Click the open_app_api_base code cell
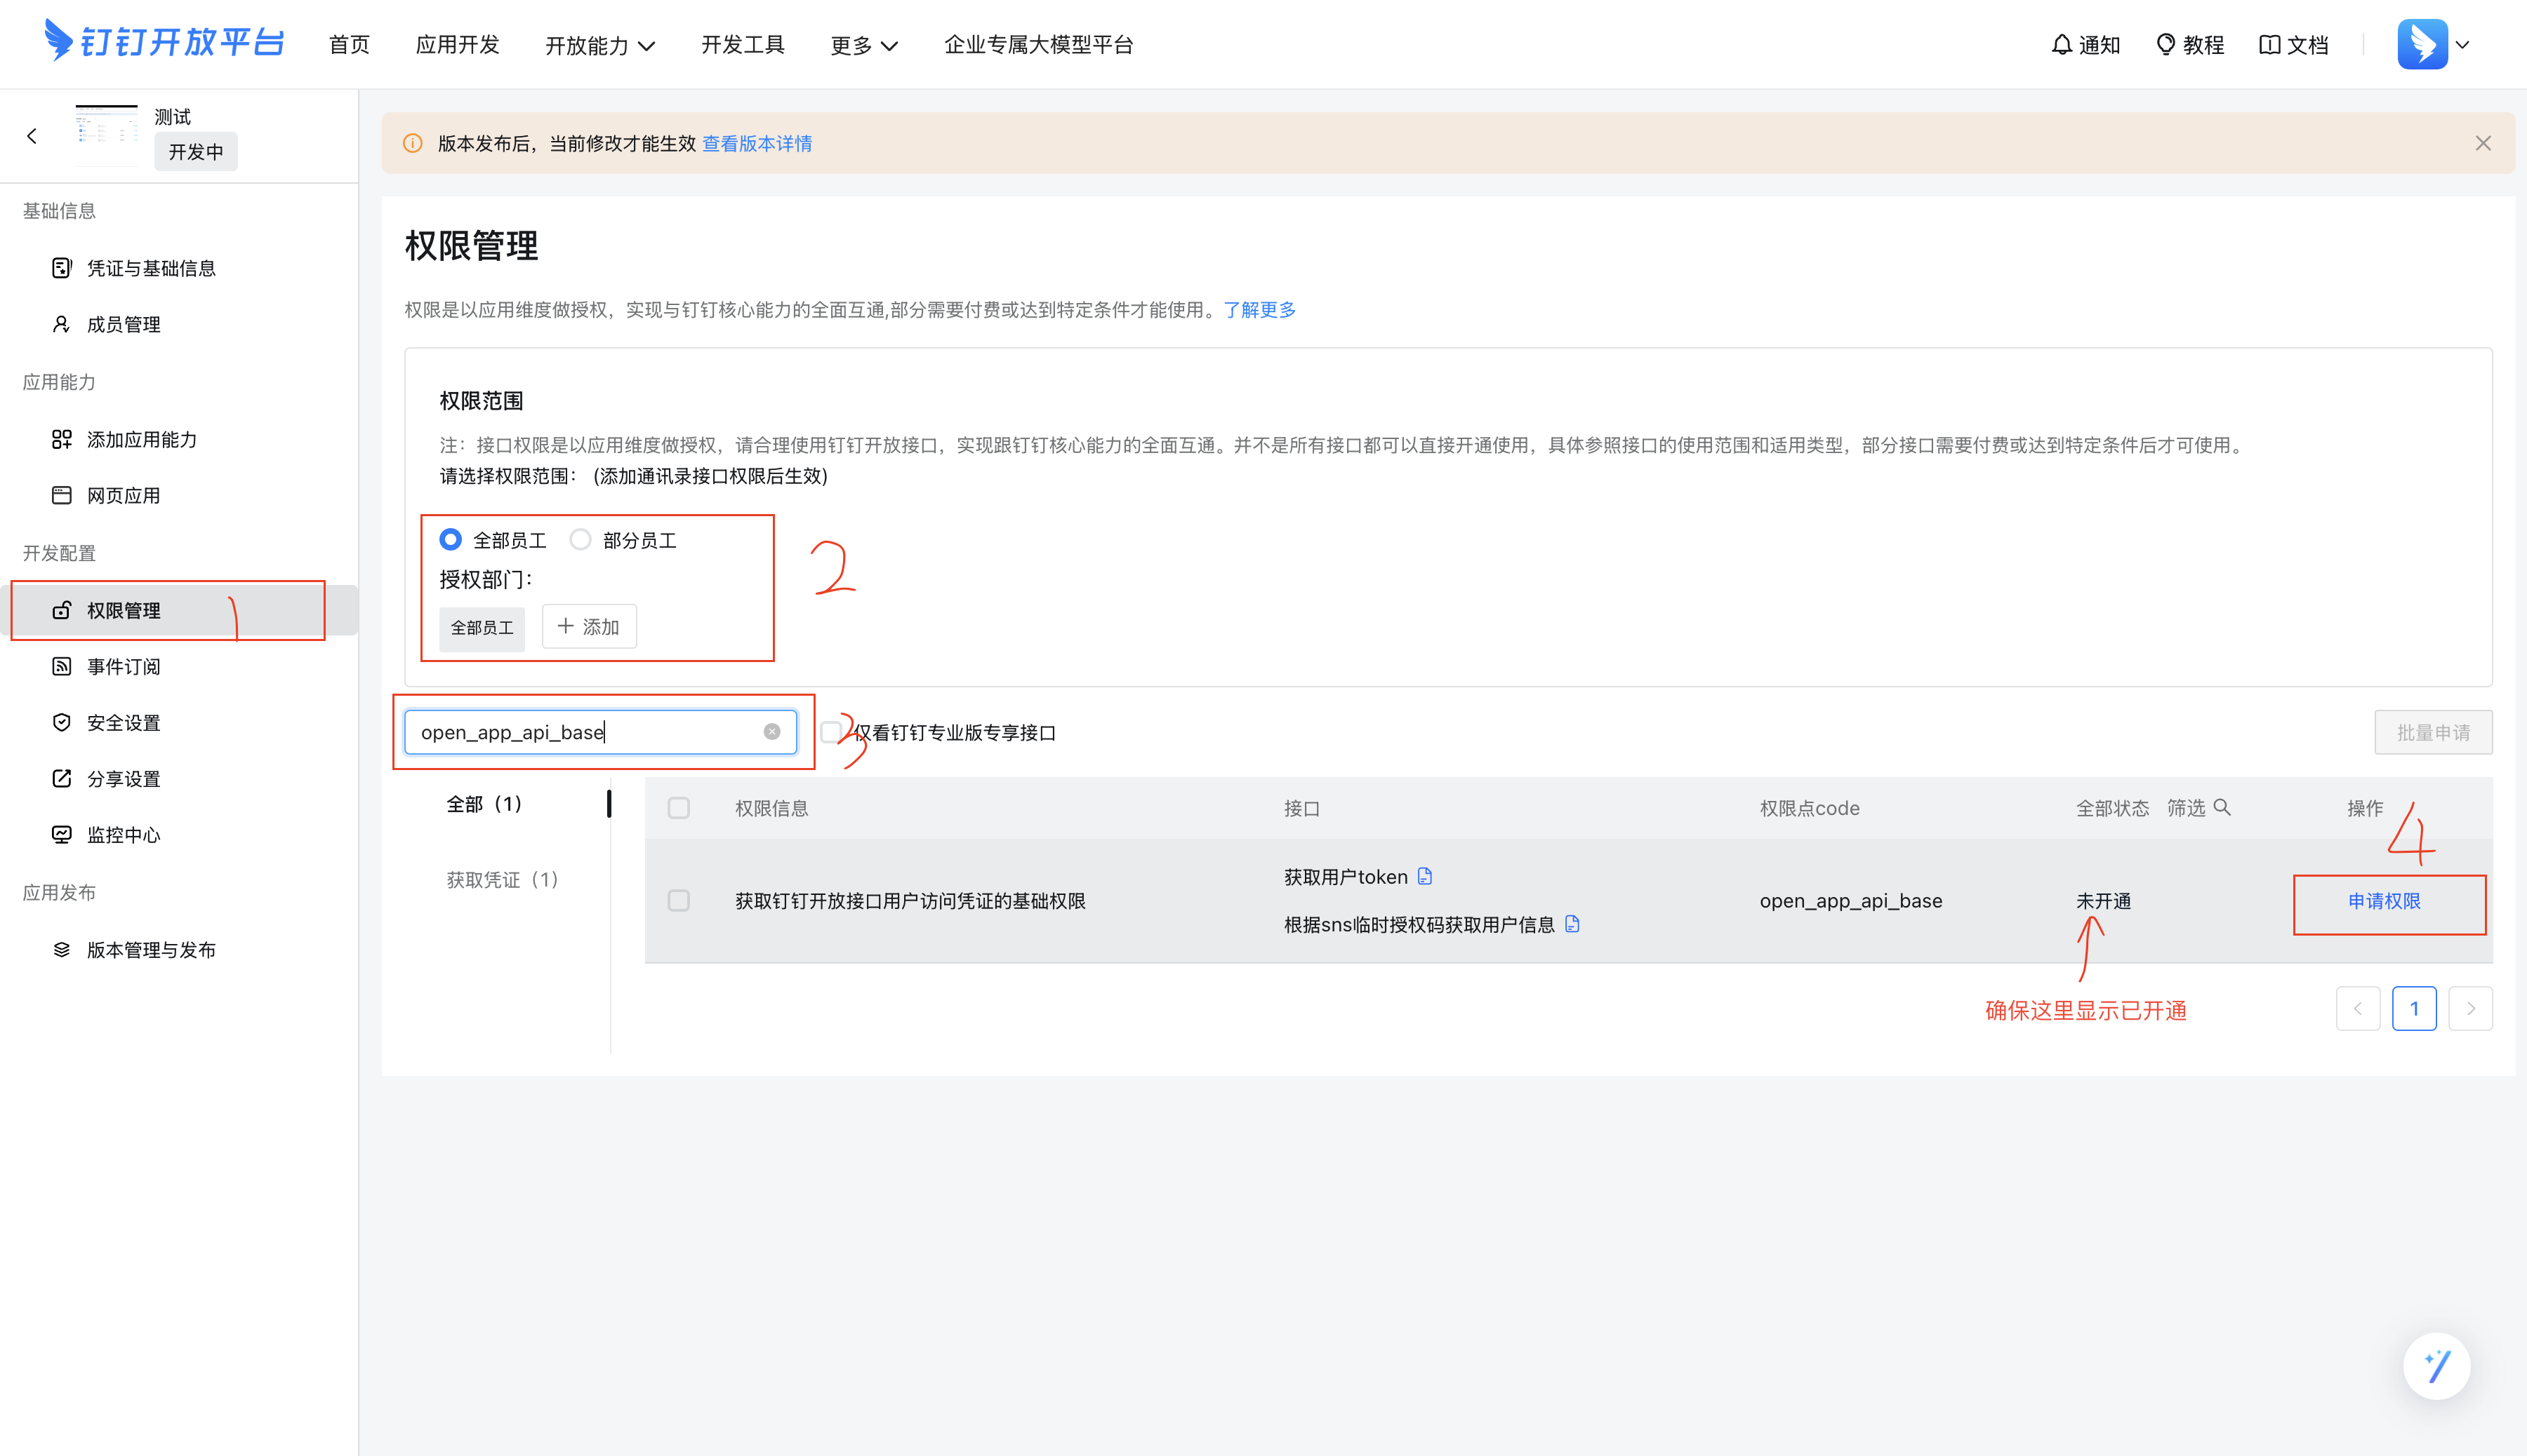Screen dimensions: 2527x1456 pyautogui.click(x=1850, y=901)
